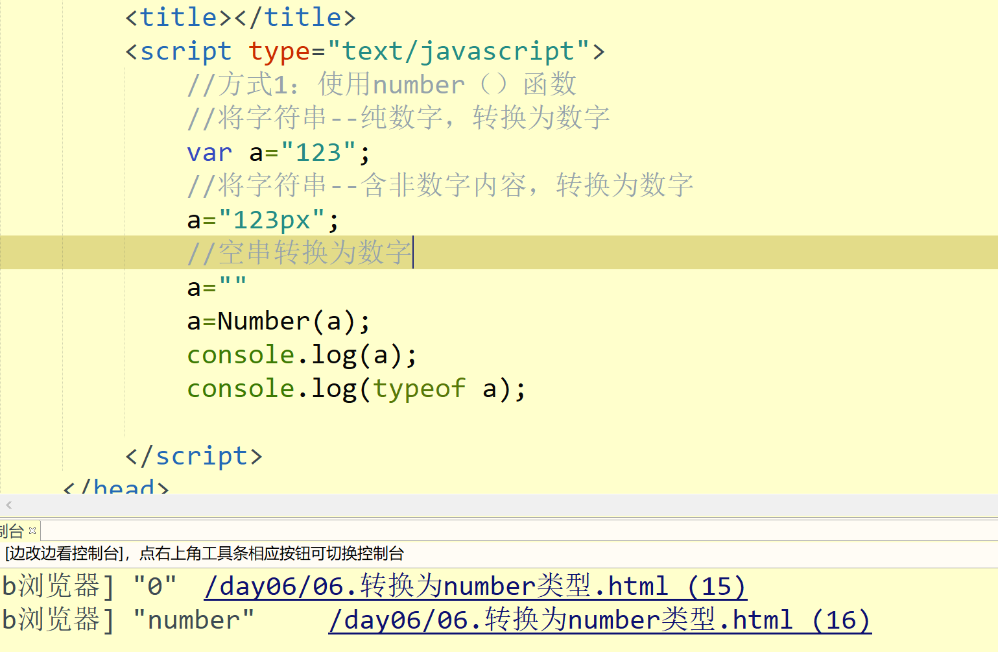Open link /day06/06.转换为number类型.html (16)
The image size is (998, 652).
[x=600, y=620]
